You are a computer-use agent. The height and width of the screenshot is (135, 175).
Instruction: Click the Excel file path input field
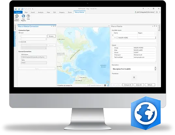coord(34,36)
